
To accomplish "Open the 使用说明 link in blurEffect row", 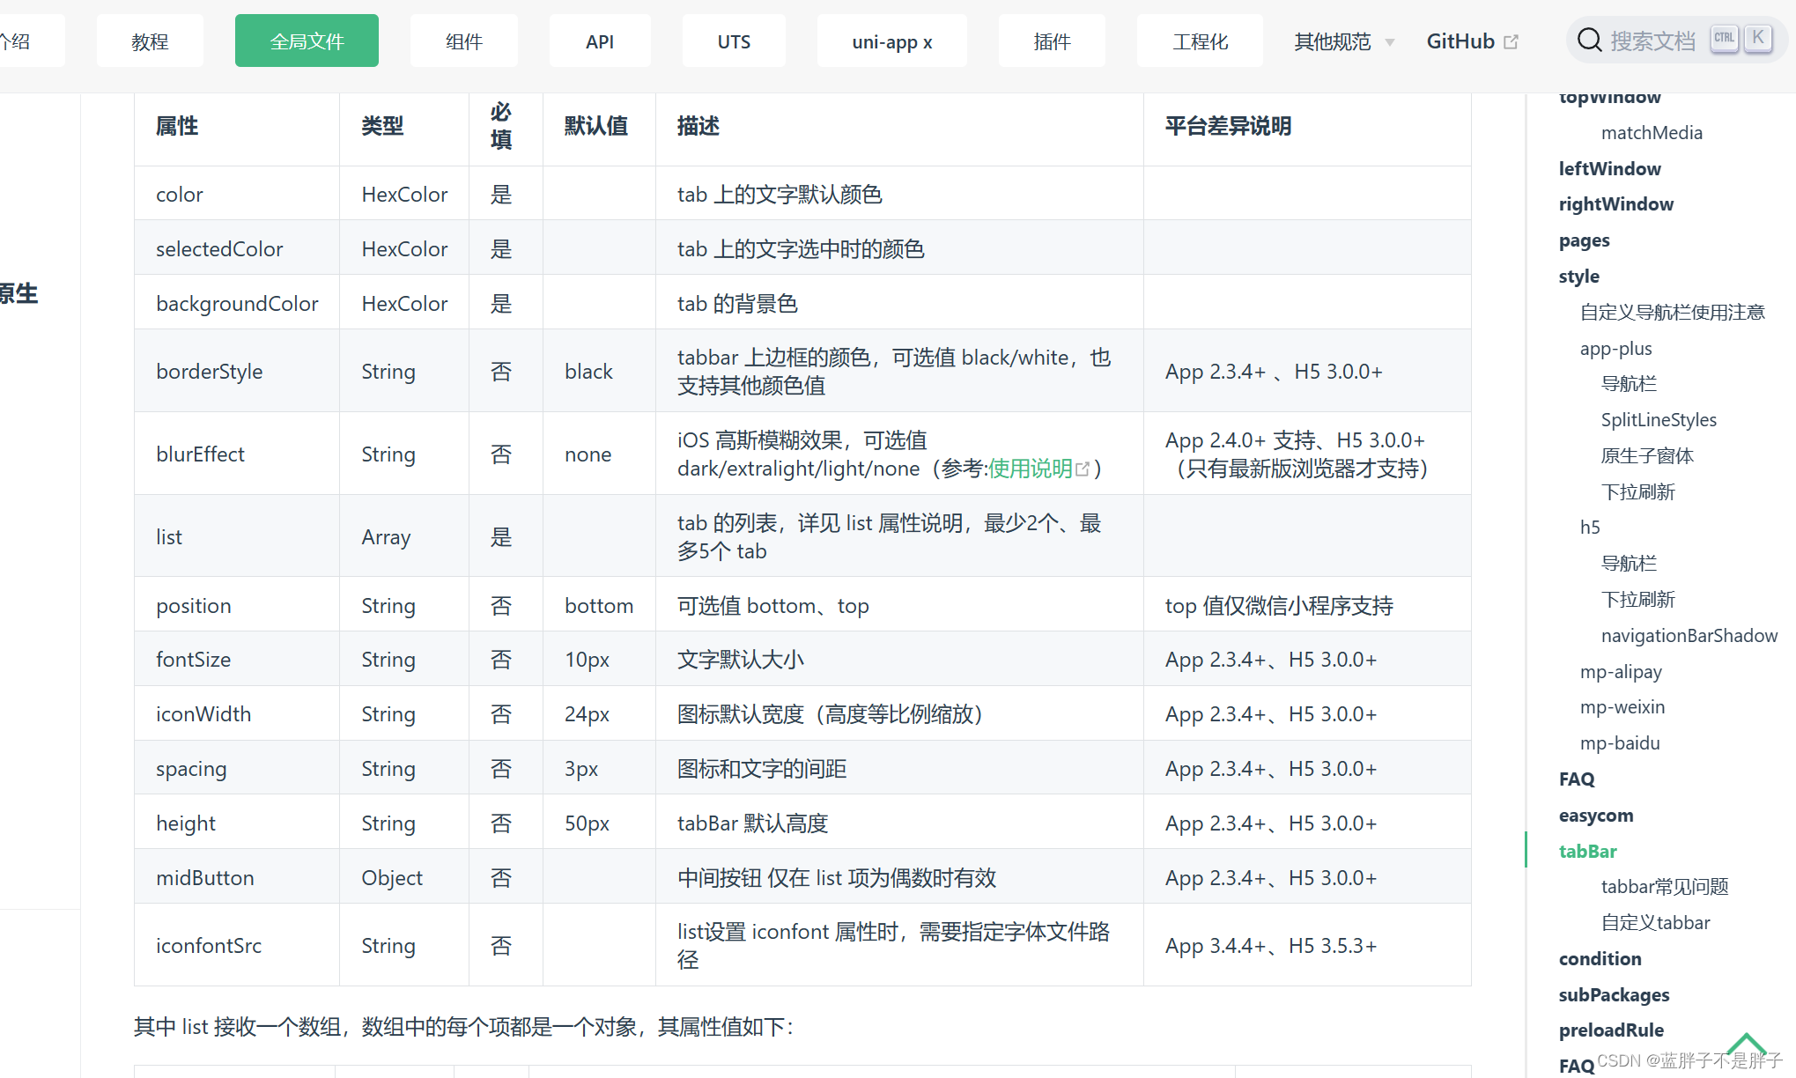I will pos(1038,469).
